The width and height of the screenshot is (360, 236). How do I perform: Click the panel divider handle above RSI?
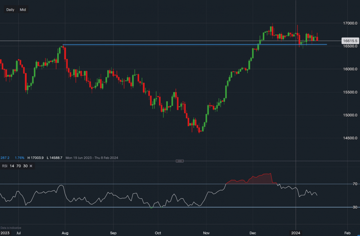point(180,161)
